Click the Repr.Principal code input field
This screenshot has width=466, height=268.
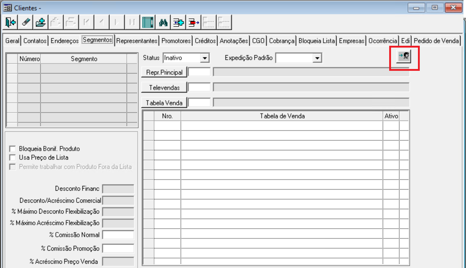coord(200,72)
